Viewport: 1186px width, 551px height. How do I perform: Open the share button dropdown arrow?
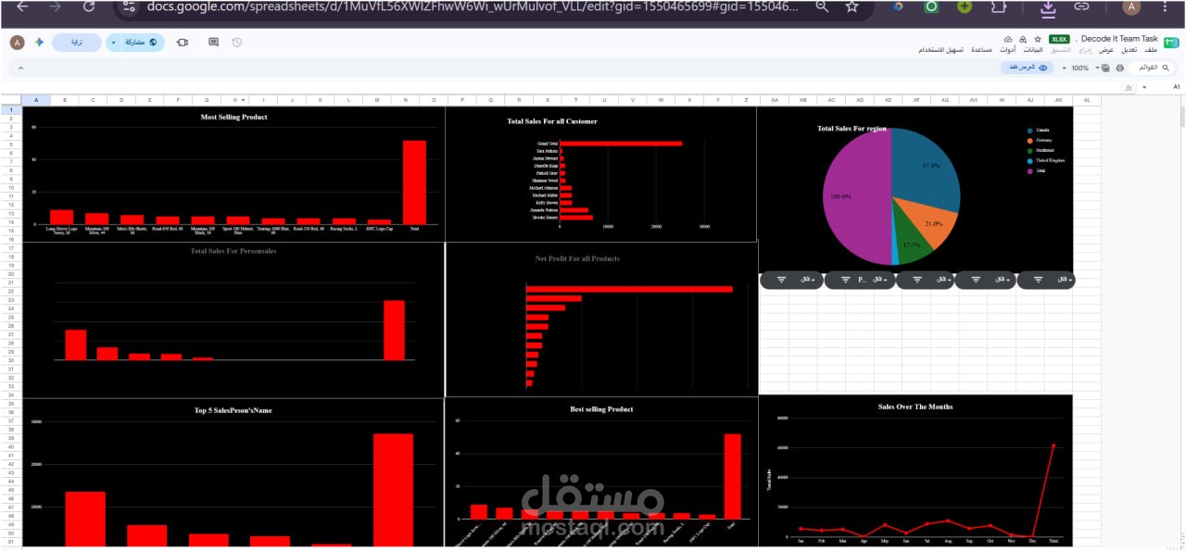(x=114, y=43)
